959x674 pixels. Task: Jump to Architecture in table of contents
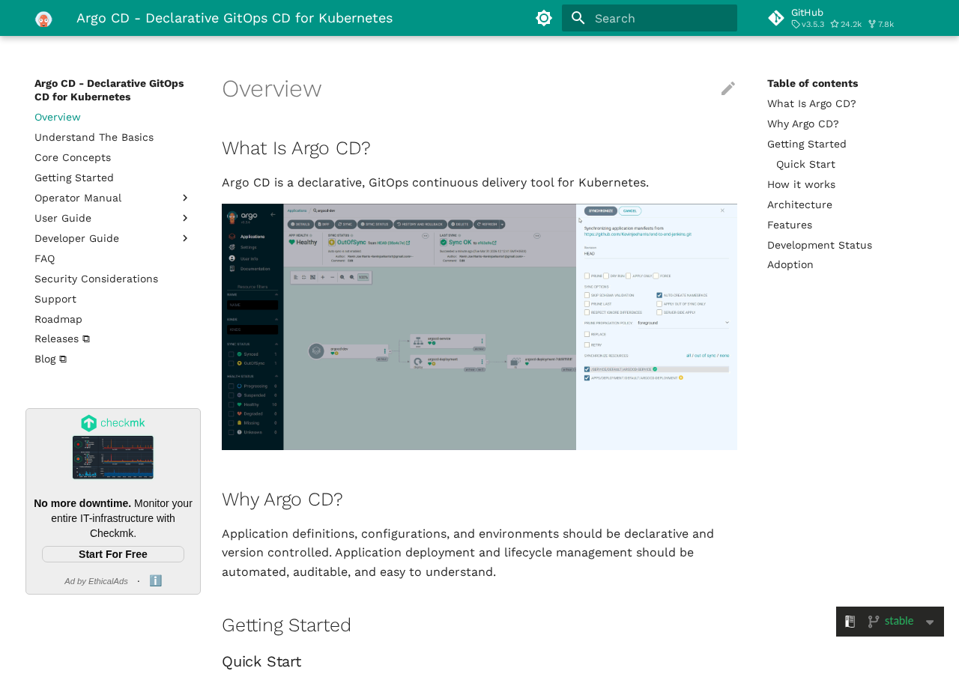click(799, 204)
